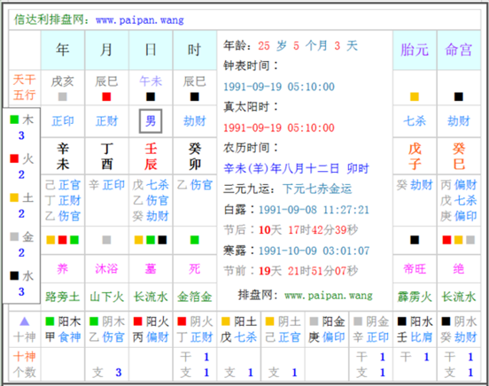Click the 戌亥 cell
Image resolution: width=489 pixels, height=386 pixels.
coord(63,81)
